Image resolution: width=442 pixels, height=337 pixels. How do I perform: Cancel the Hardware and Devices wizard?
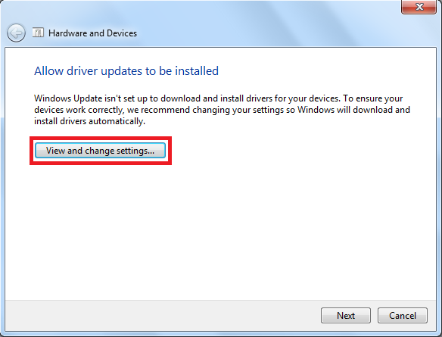click(402, 315)
